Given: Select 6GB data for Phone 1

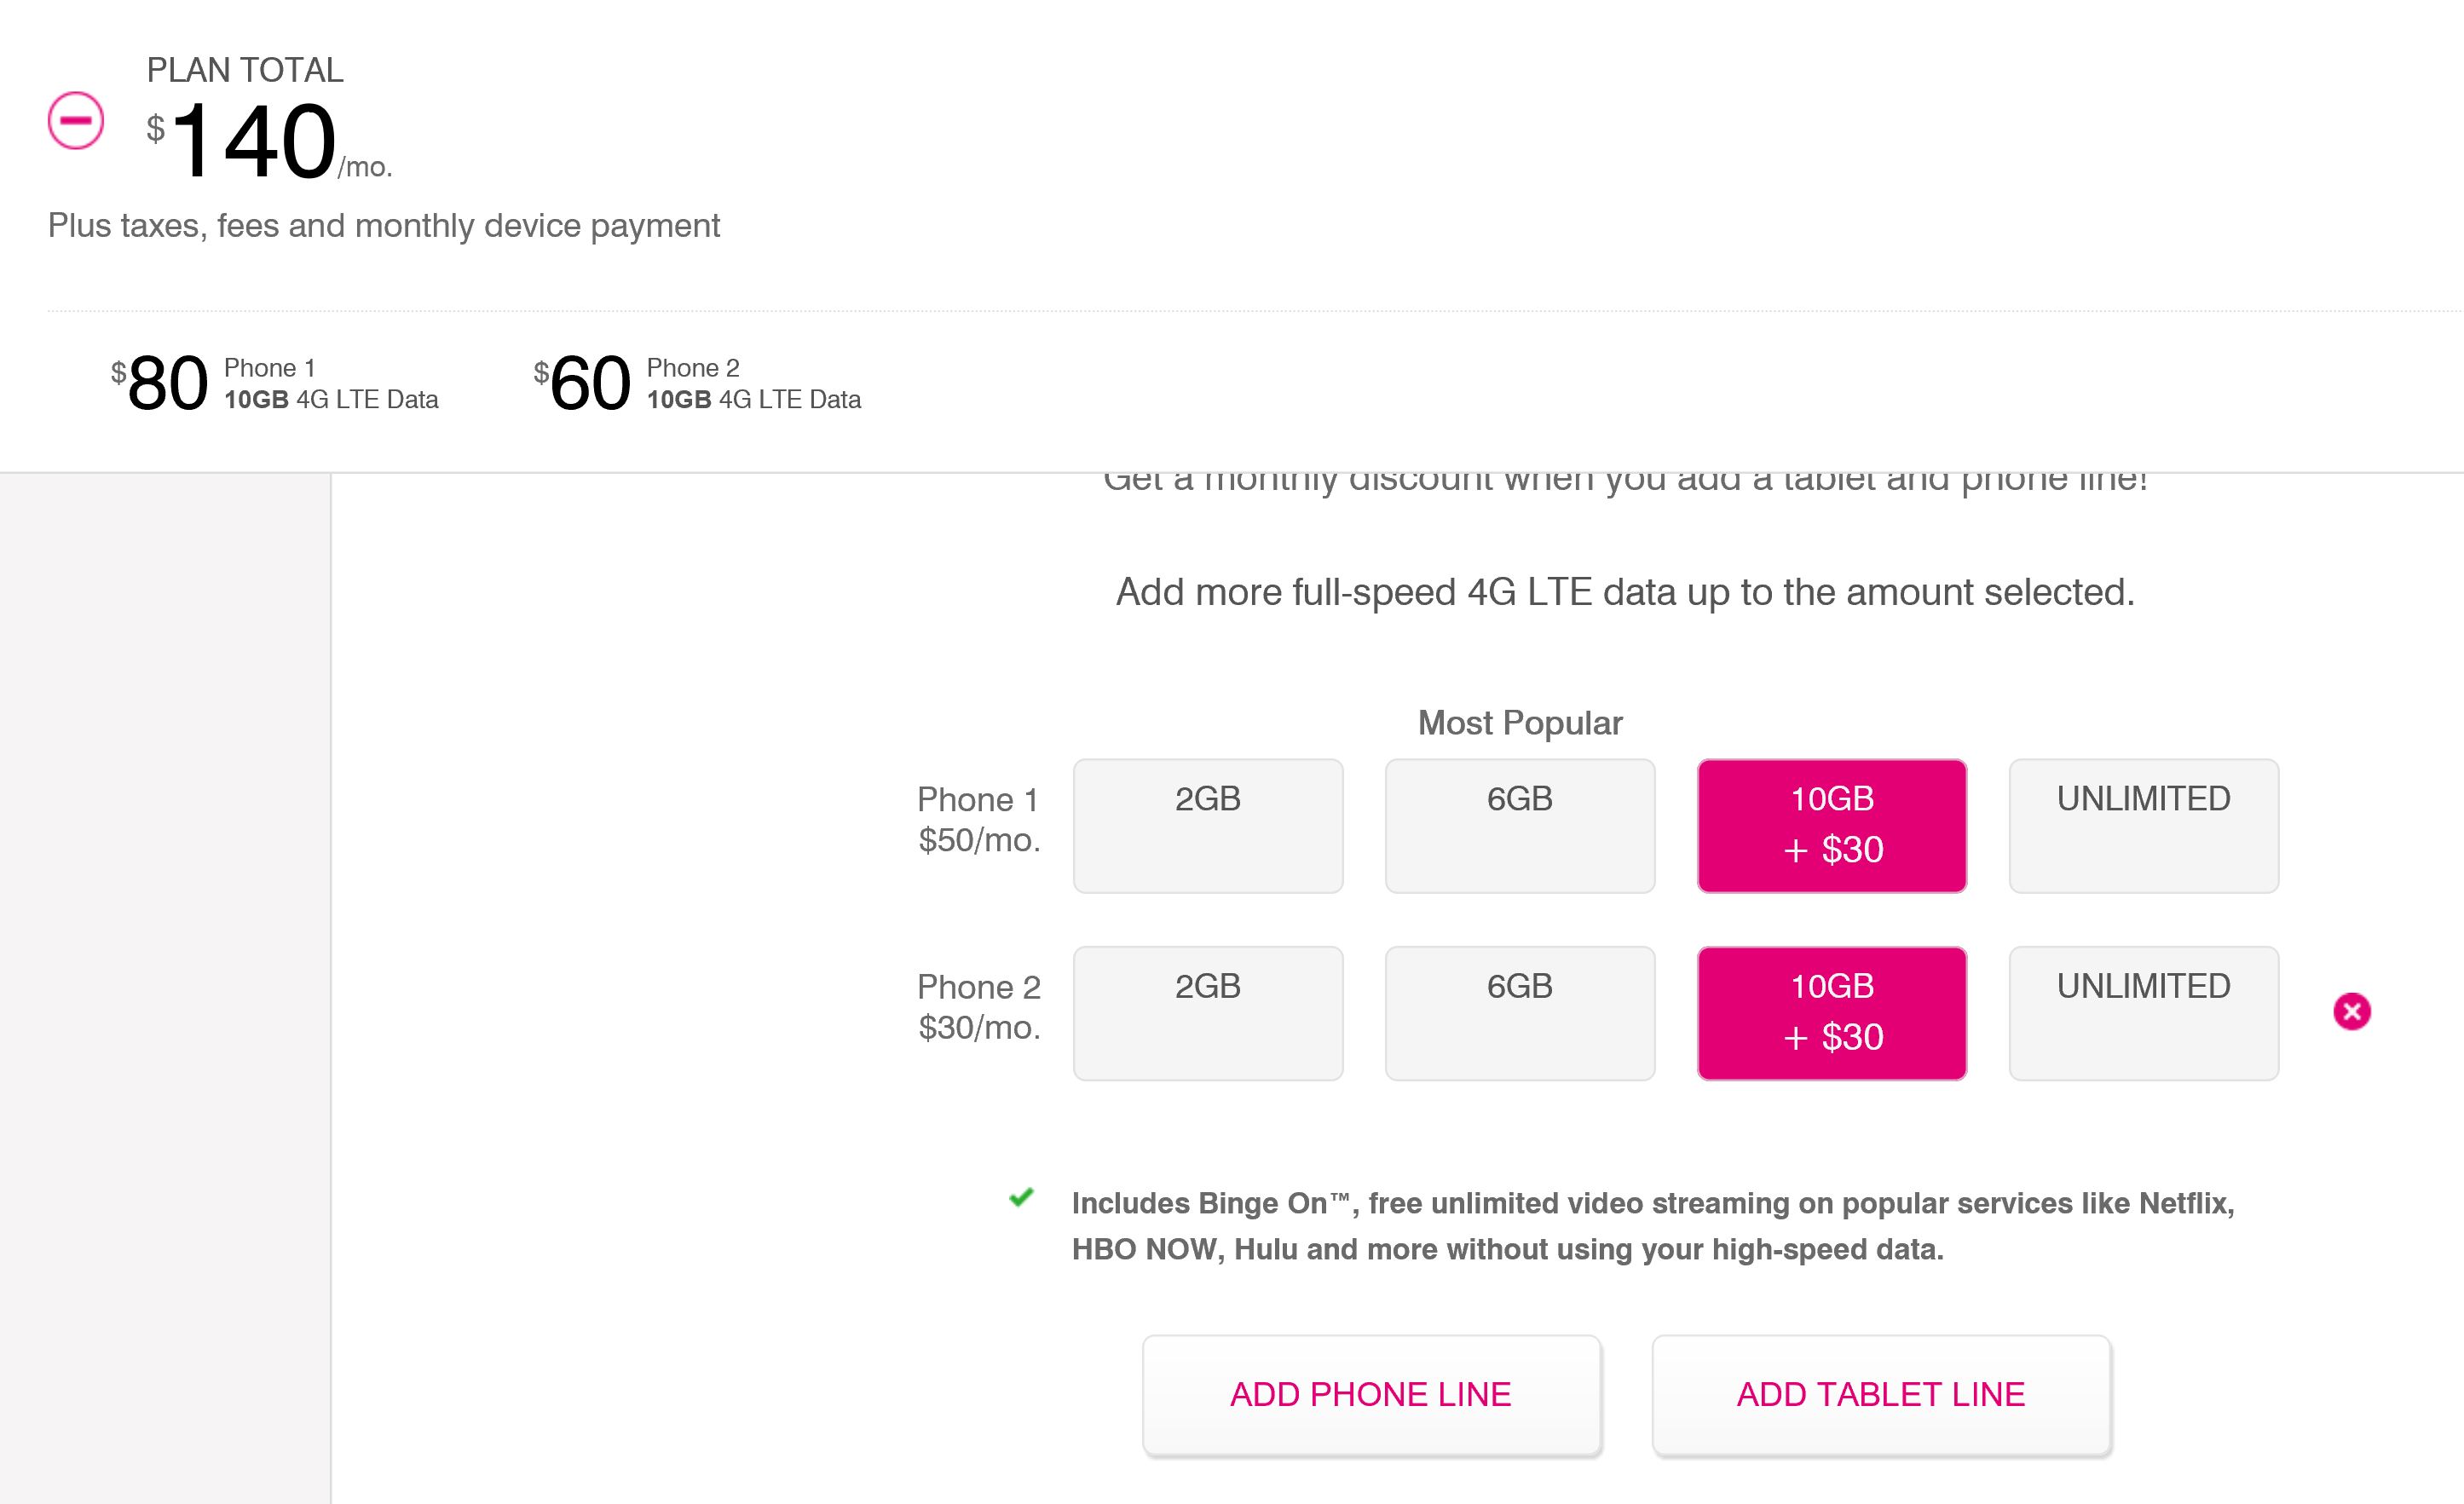Looking at the screenshot, I should tap(1520, 826).
